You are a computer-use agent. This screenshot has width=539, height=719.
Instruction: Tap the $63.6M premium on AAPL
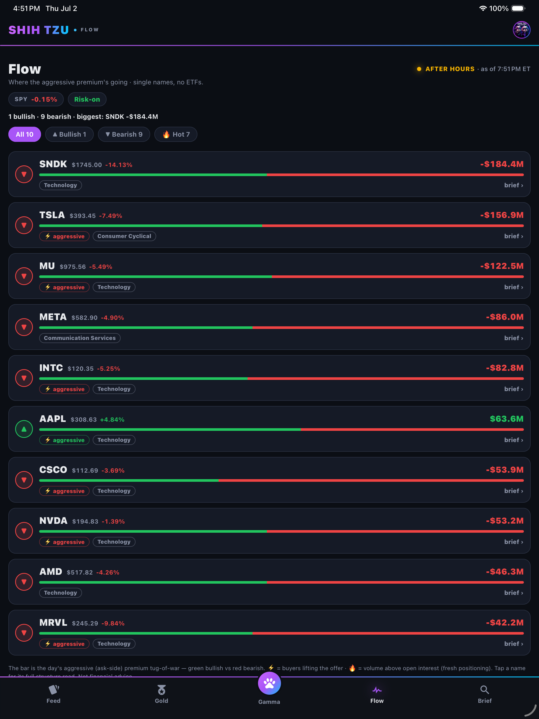[507, 419]
